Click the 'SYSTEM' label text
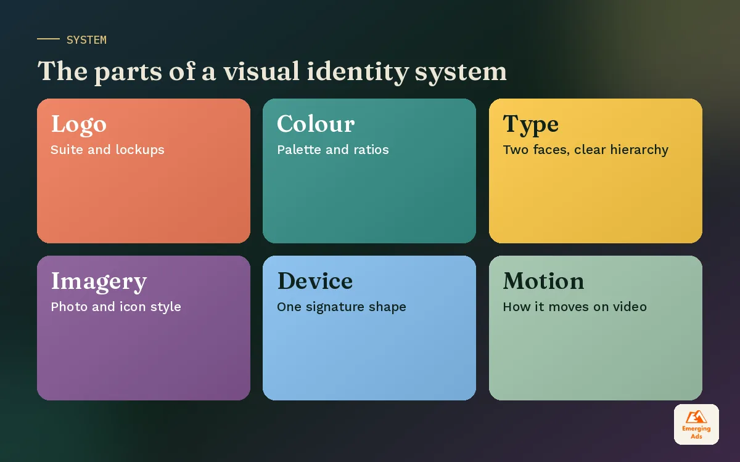The image size is (740, 462). (x=86, y=39)
